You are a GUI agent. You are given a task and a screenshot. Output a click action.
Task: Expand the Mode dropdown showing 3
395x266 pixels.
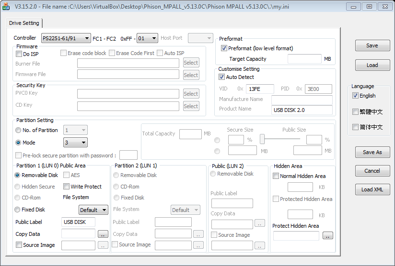[76, 142]
